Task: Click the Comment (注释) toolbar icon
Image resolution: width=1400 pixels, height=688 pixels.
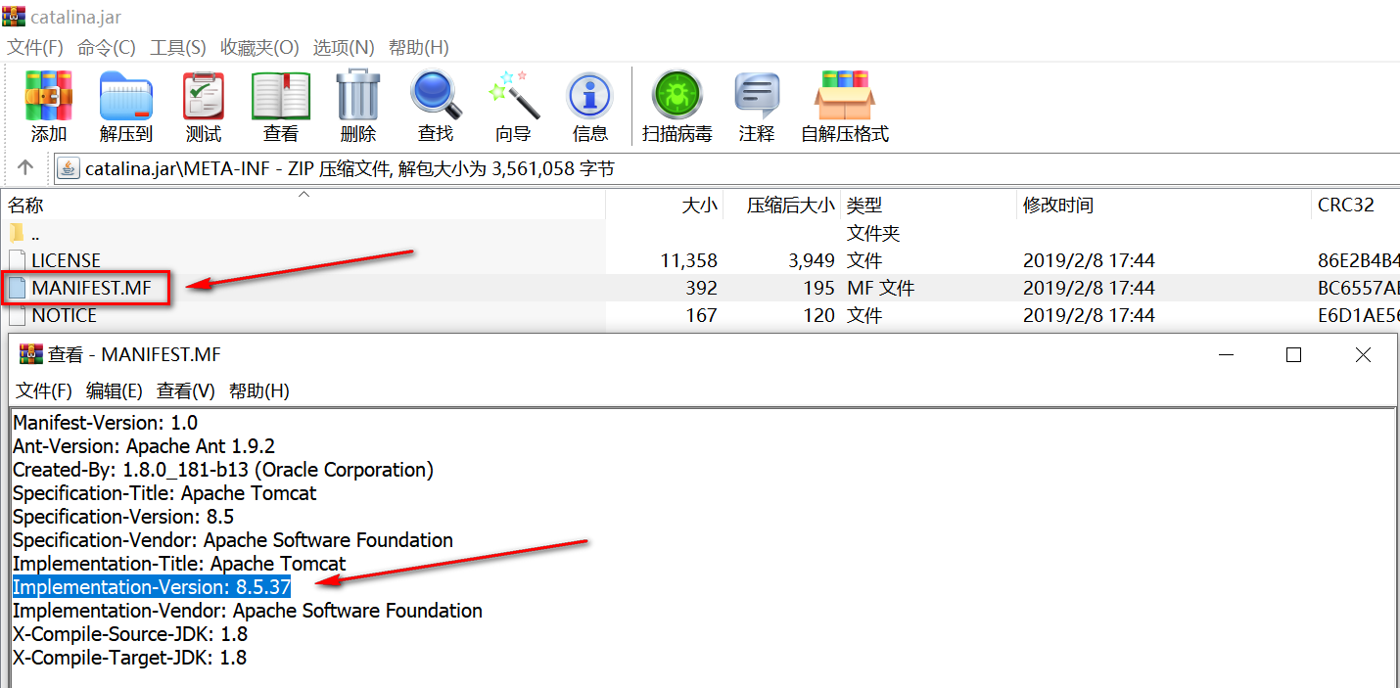Action: (757, 96)
